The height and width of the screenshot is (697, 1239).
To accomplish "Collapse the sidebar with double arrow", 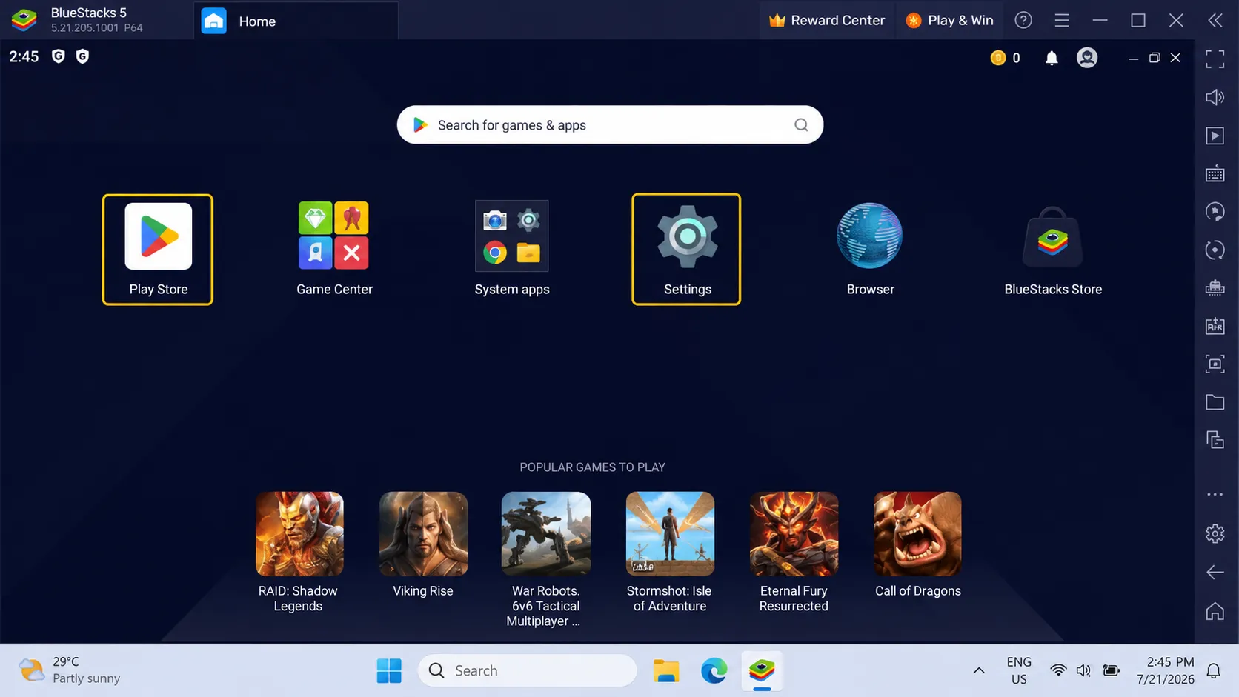I will (x=1215, y=20).
